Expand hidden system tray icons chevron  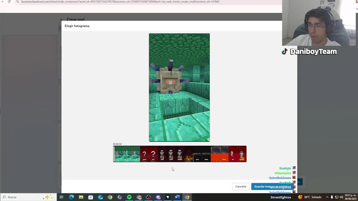point(327,197)
